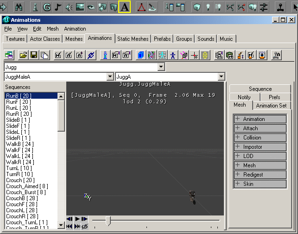Screen dimensions: 298x234
Task: Open the JuggMaleA mesh dropdown
Action: (x=110, y=77)
